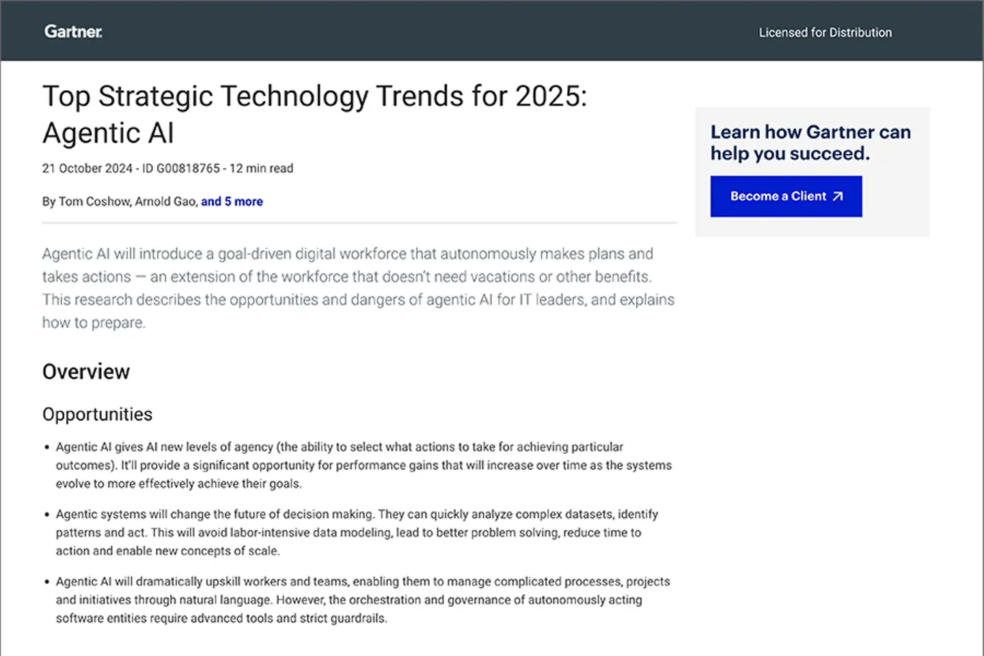This screenshot has width=984, height=656.
Task: Click the Overview section heading
Action: tap(86, 371)
